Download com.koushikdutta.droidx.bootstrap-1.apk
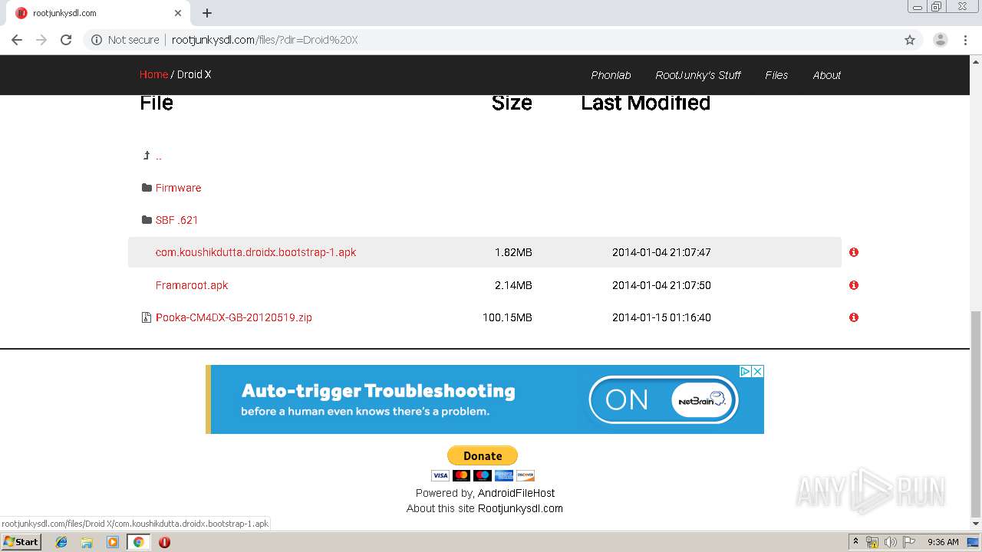The height and width of the screenshot is (552, 982). point(255,252)
